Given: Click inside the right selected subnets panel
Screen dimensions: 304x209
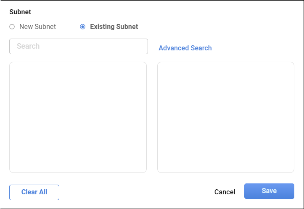Looking at the screenshot, I should [225, 117].
